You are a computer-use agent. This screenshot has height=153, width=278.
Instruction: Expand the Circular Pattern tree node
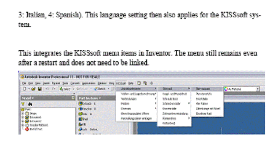pos(23,125)
